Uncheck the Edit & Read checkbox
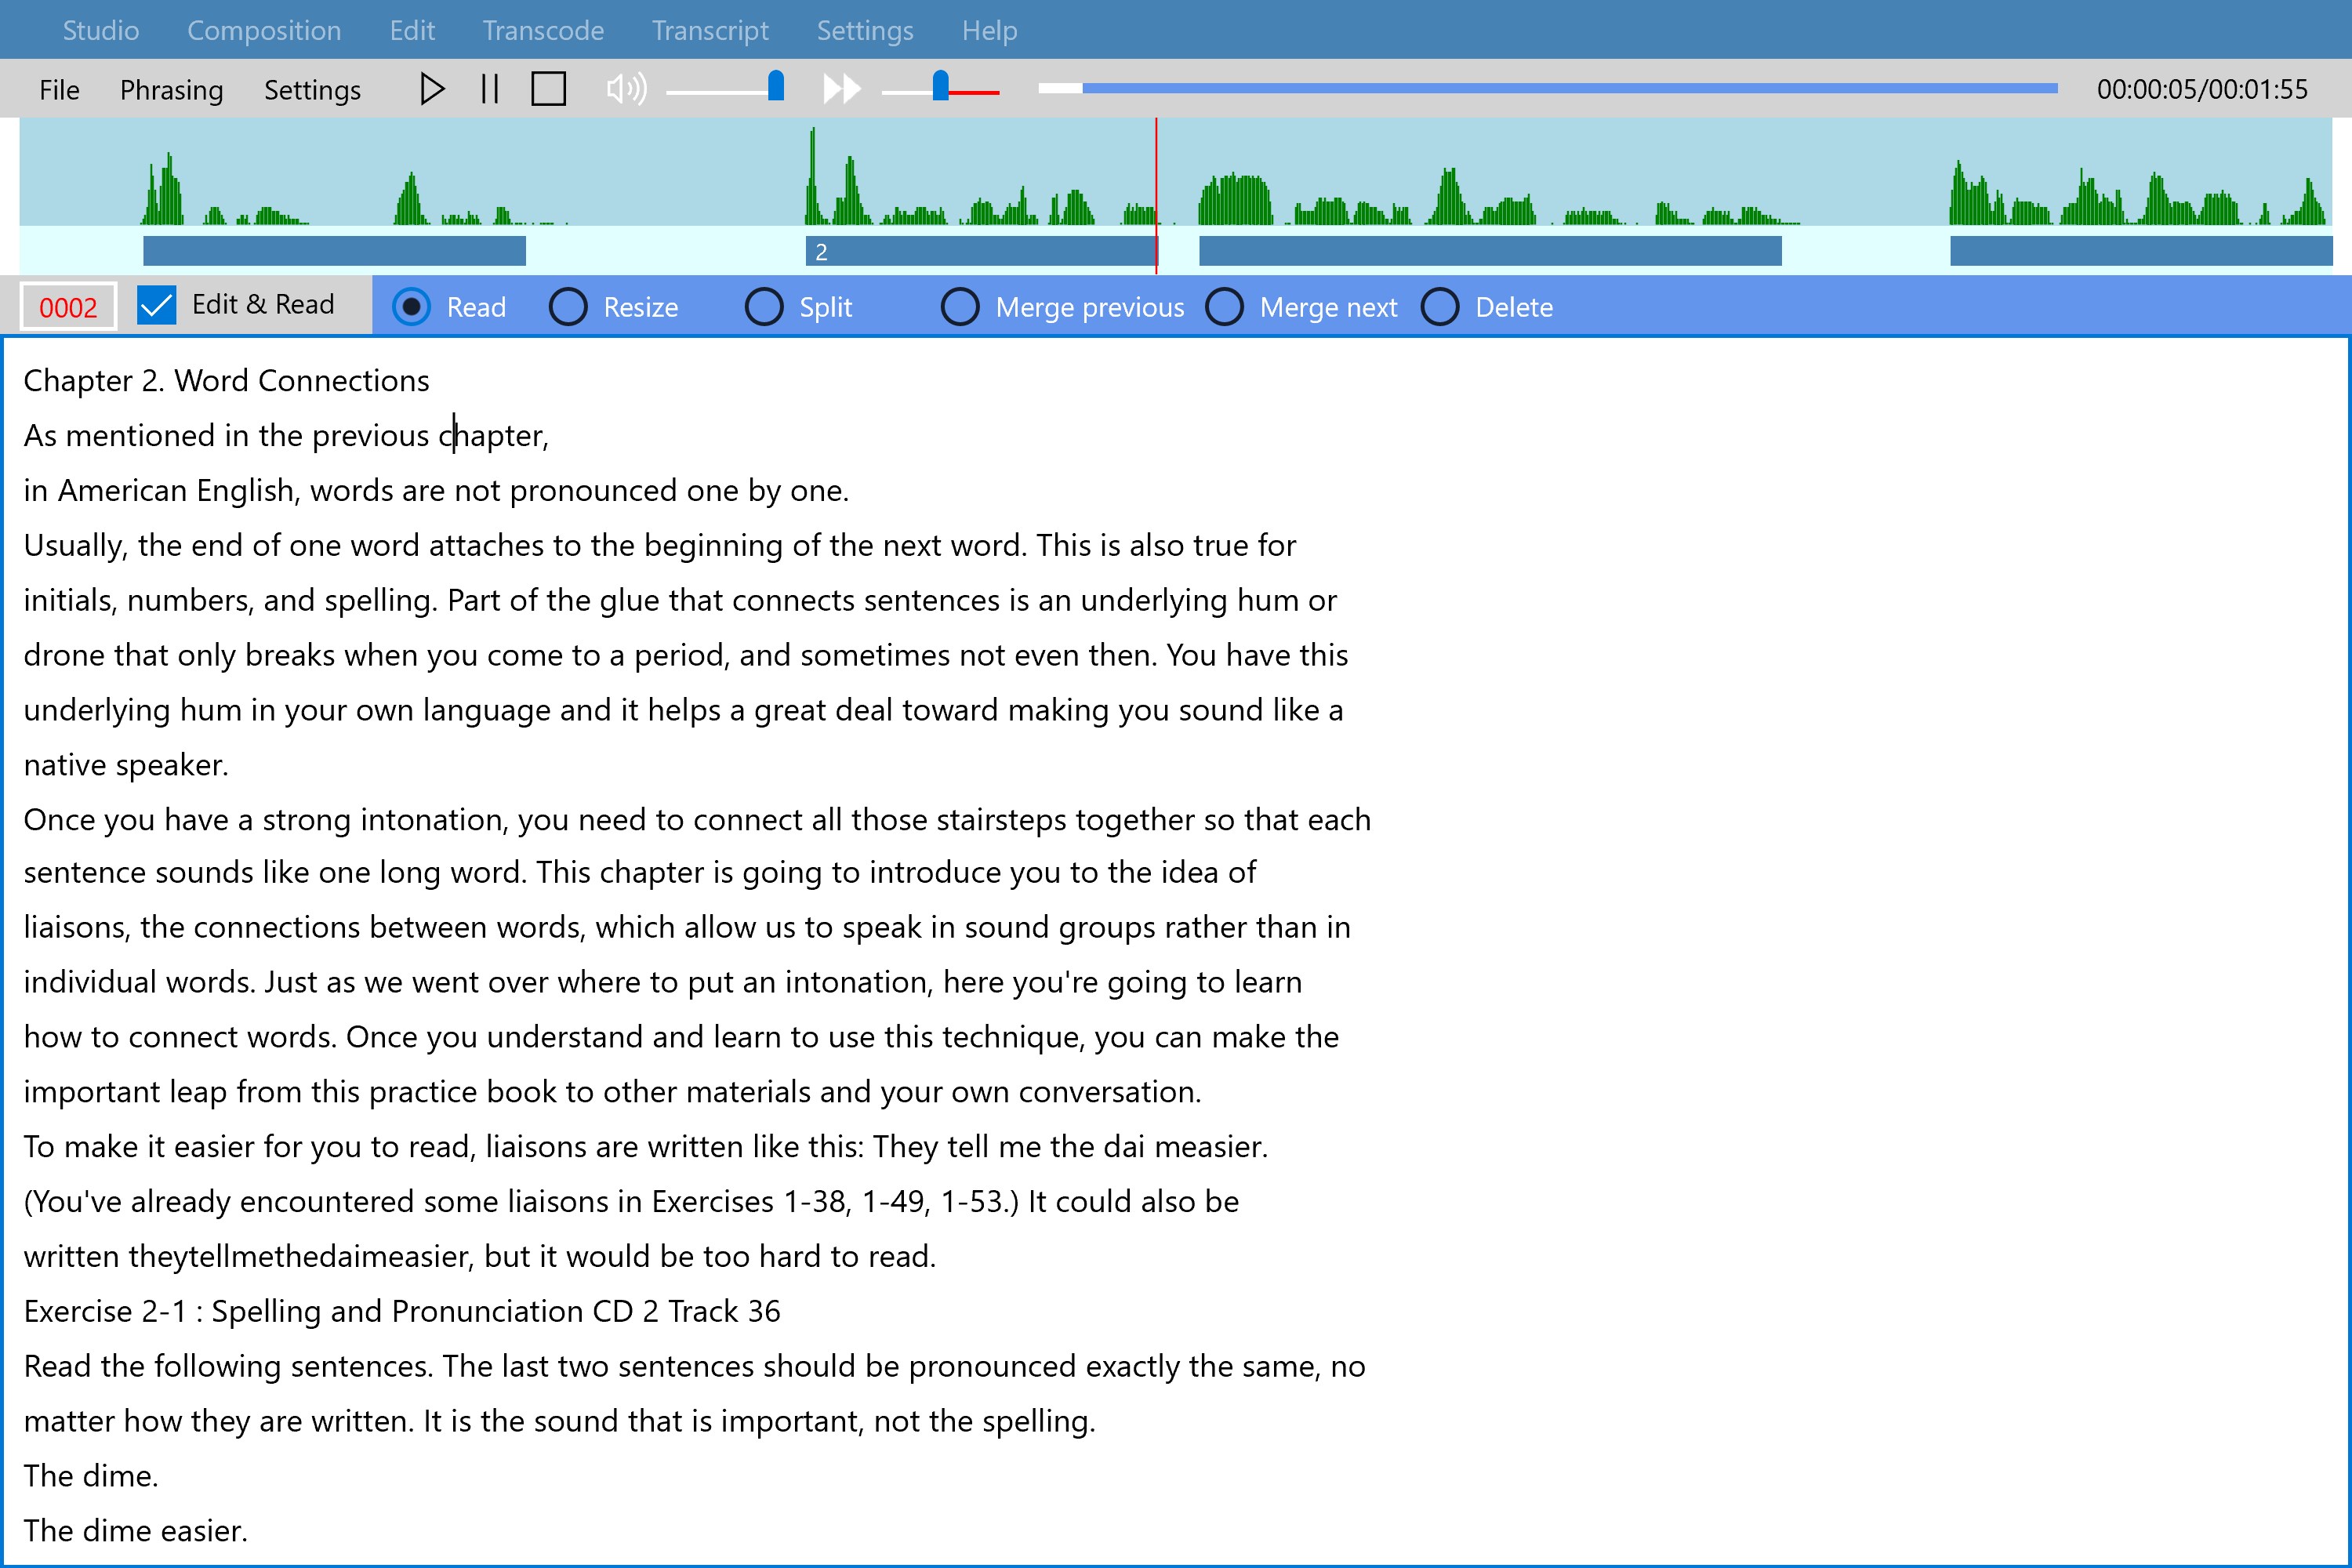The image size is (2352, 1568). tap(157, 305)
